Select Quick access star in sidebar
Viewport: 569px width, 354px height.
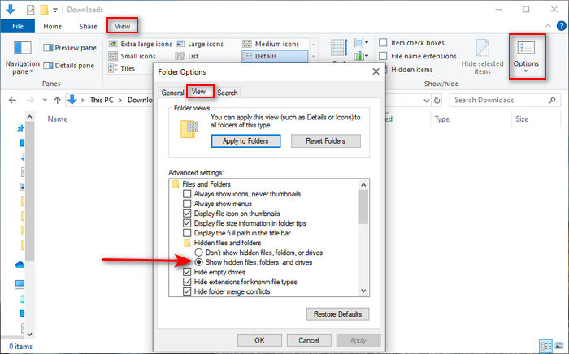pos(20,128)
